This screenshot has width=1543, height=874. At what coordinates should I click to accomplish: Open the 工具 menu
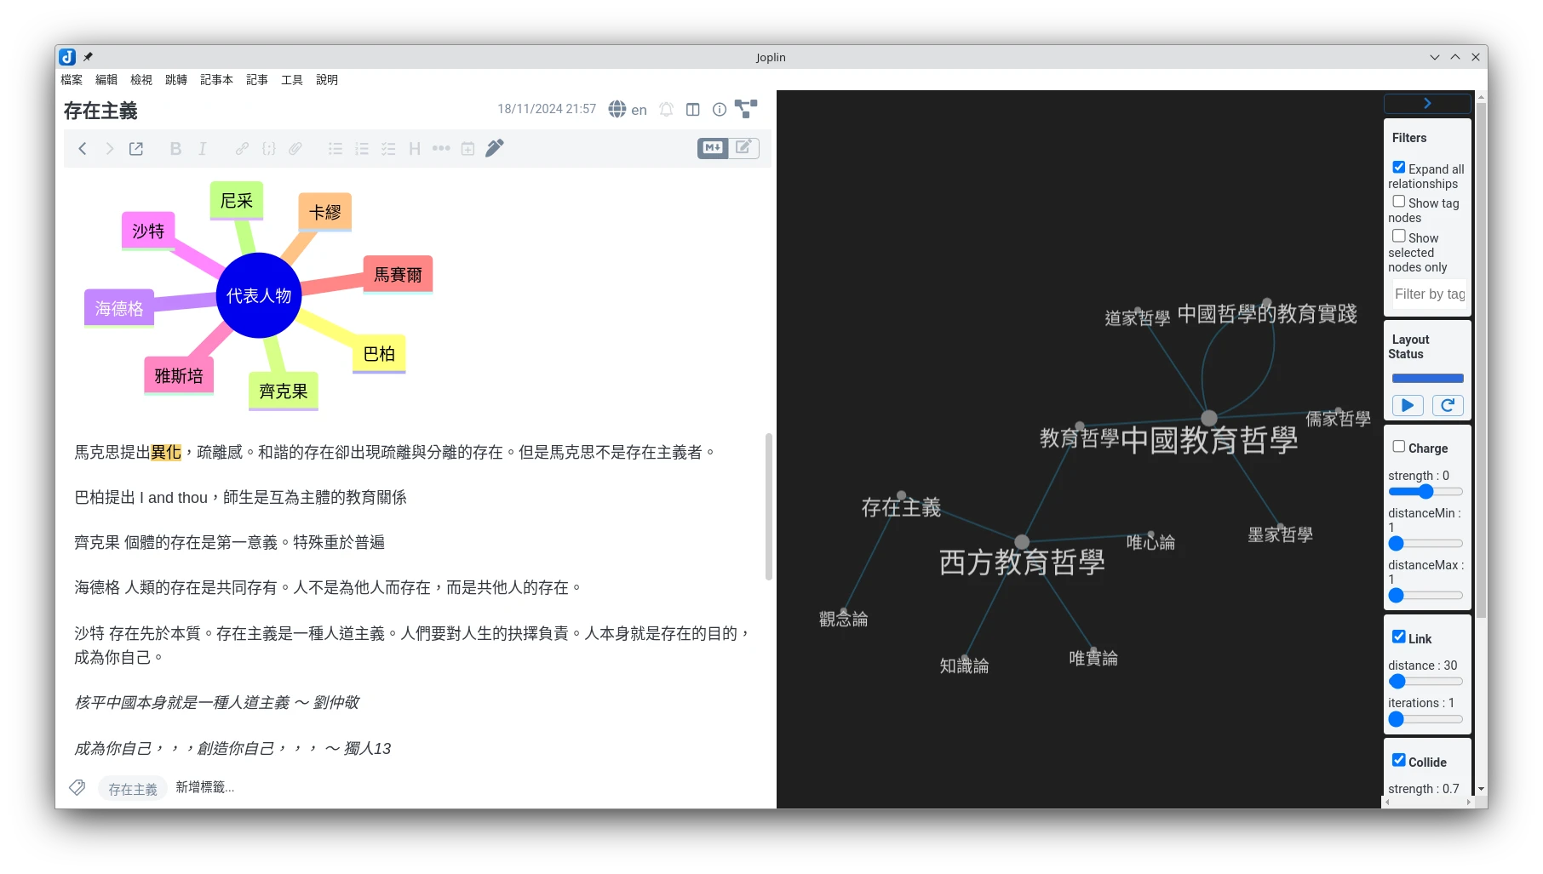[x=292, y=80]
